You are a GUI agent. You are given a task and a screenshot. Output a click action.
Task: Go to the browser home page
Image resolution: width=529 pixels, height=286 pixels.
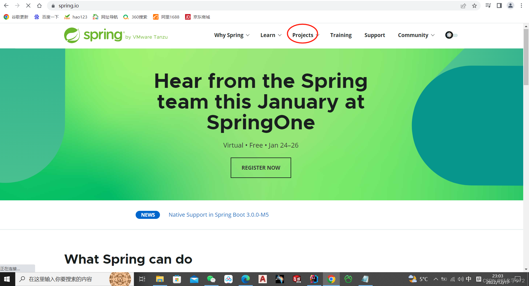coord(39,6)
